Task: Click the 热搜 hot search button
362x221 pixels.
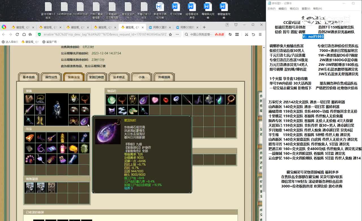Action: point(219,34)
